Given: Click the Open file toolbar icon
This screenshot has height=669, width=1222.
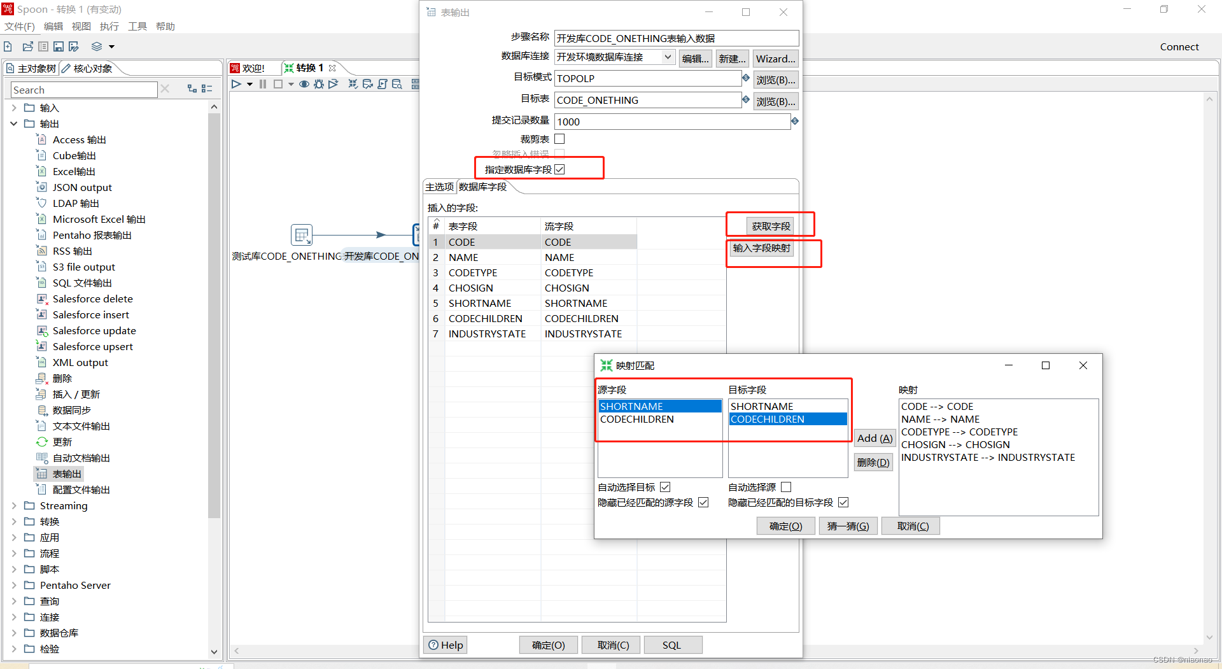Looking at the screenshot, I should (x=27, y=46).
